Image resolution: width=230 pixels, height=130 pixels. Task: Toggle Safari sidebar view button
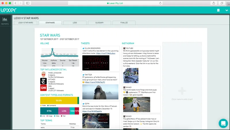click(28, 3)
